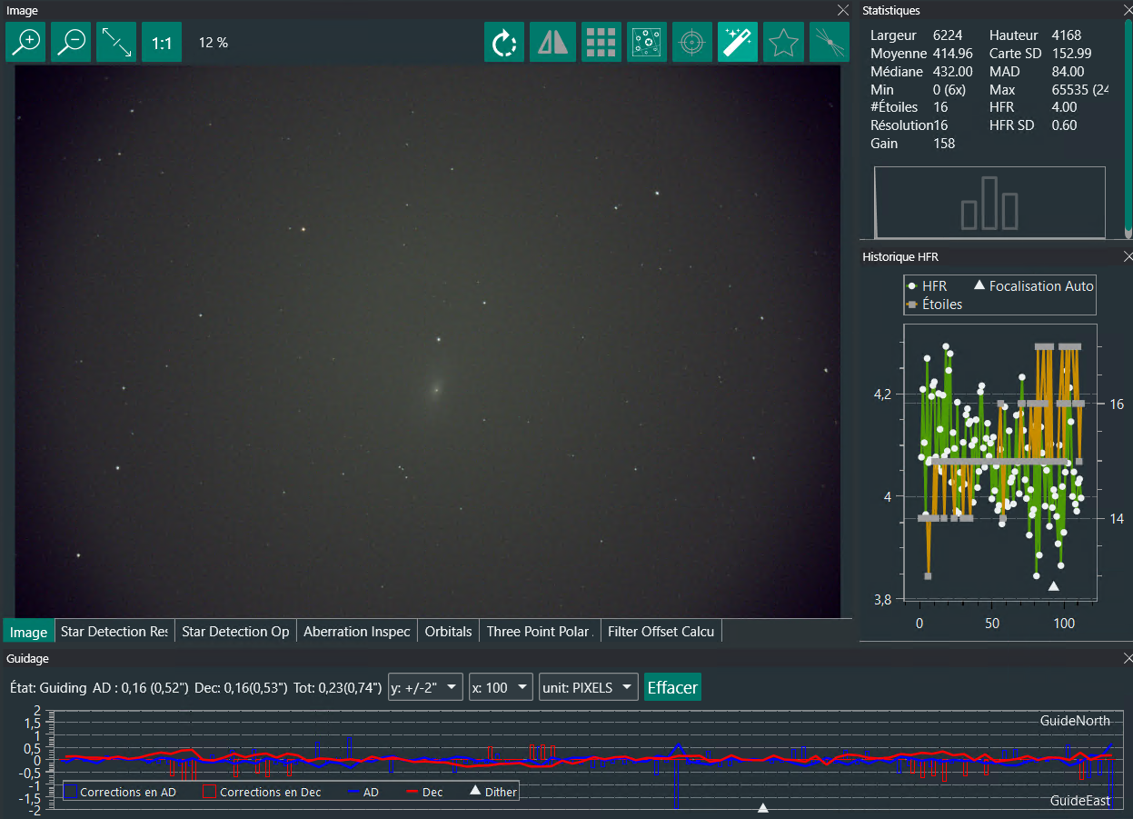Toggle star detection with the star icon
1133x819 pixels.
pyautogui.click(x=782, y=43)
